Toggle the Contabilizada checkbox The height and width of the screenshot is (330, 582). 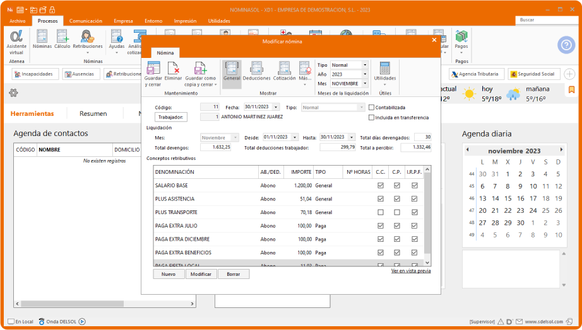(371, 108)
